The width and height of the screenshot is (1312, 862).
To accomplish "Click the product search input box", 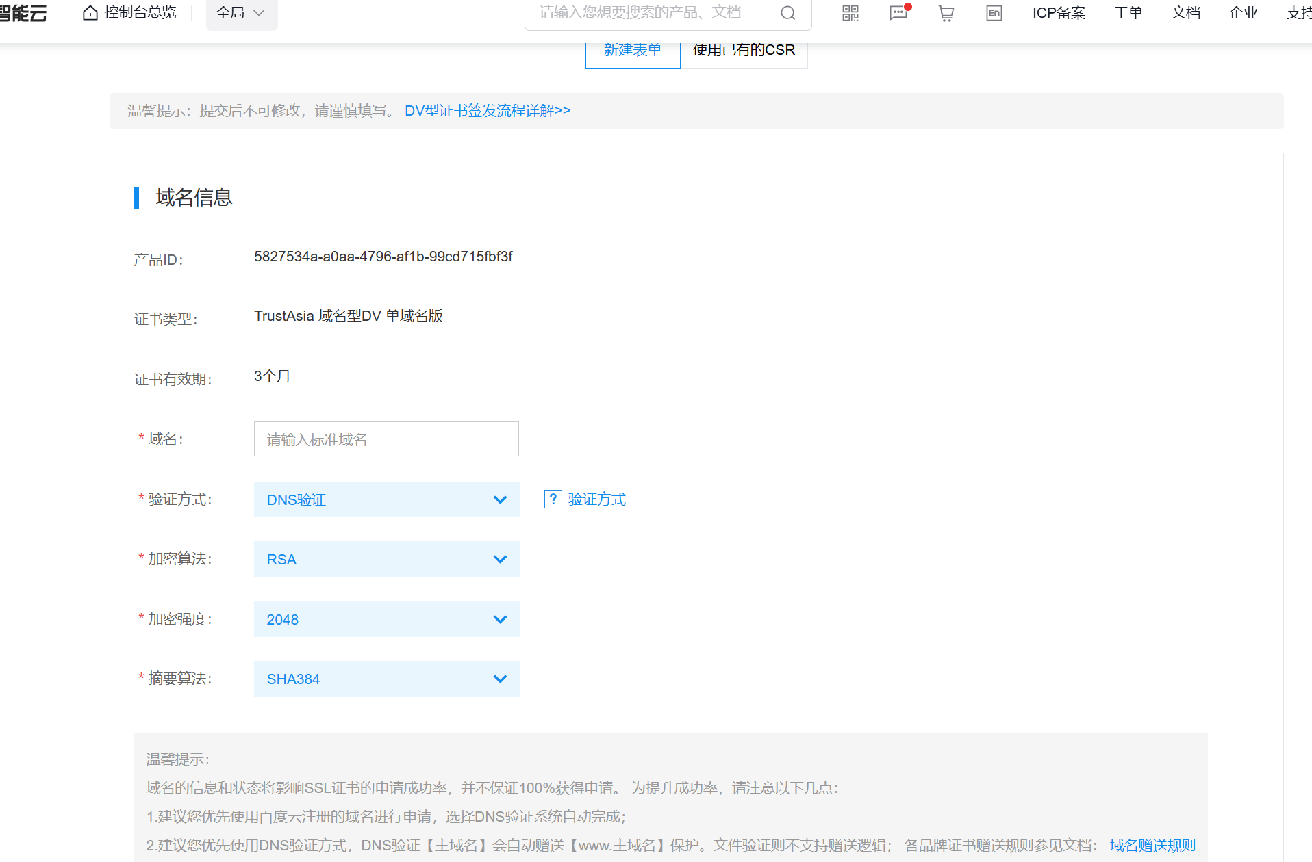I will click(x=651, y=12).
